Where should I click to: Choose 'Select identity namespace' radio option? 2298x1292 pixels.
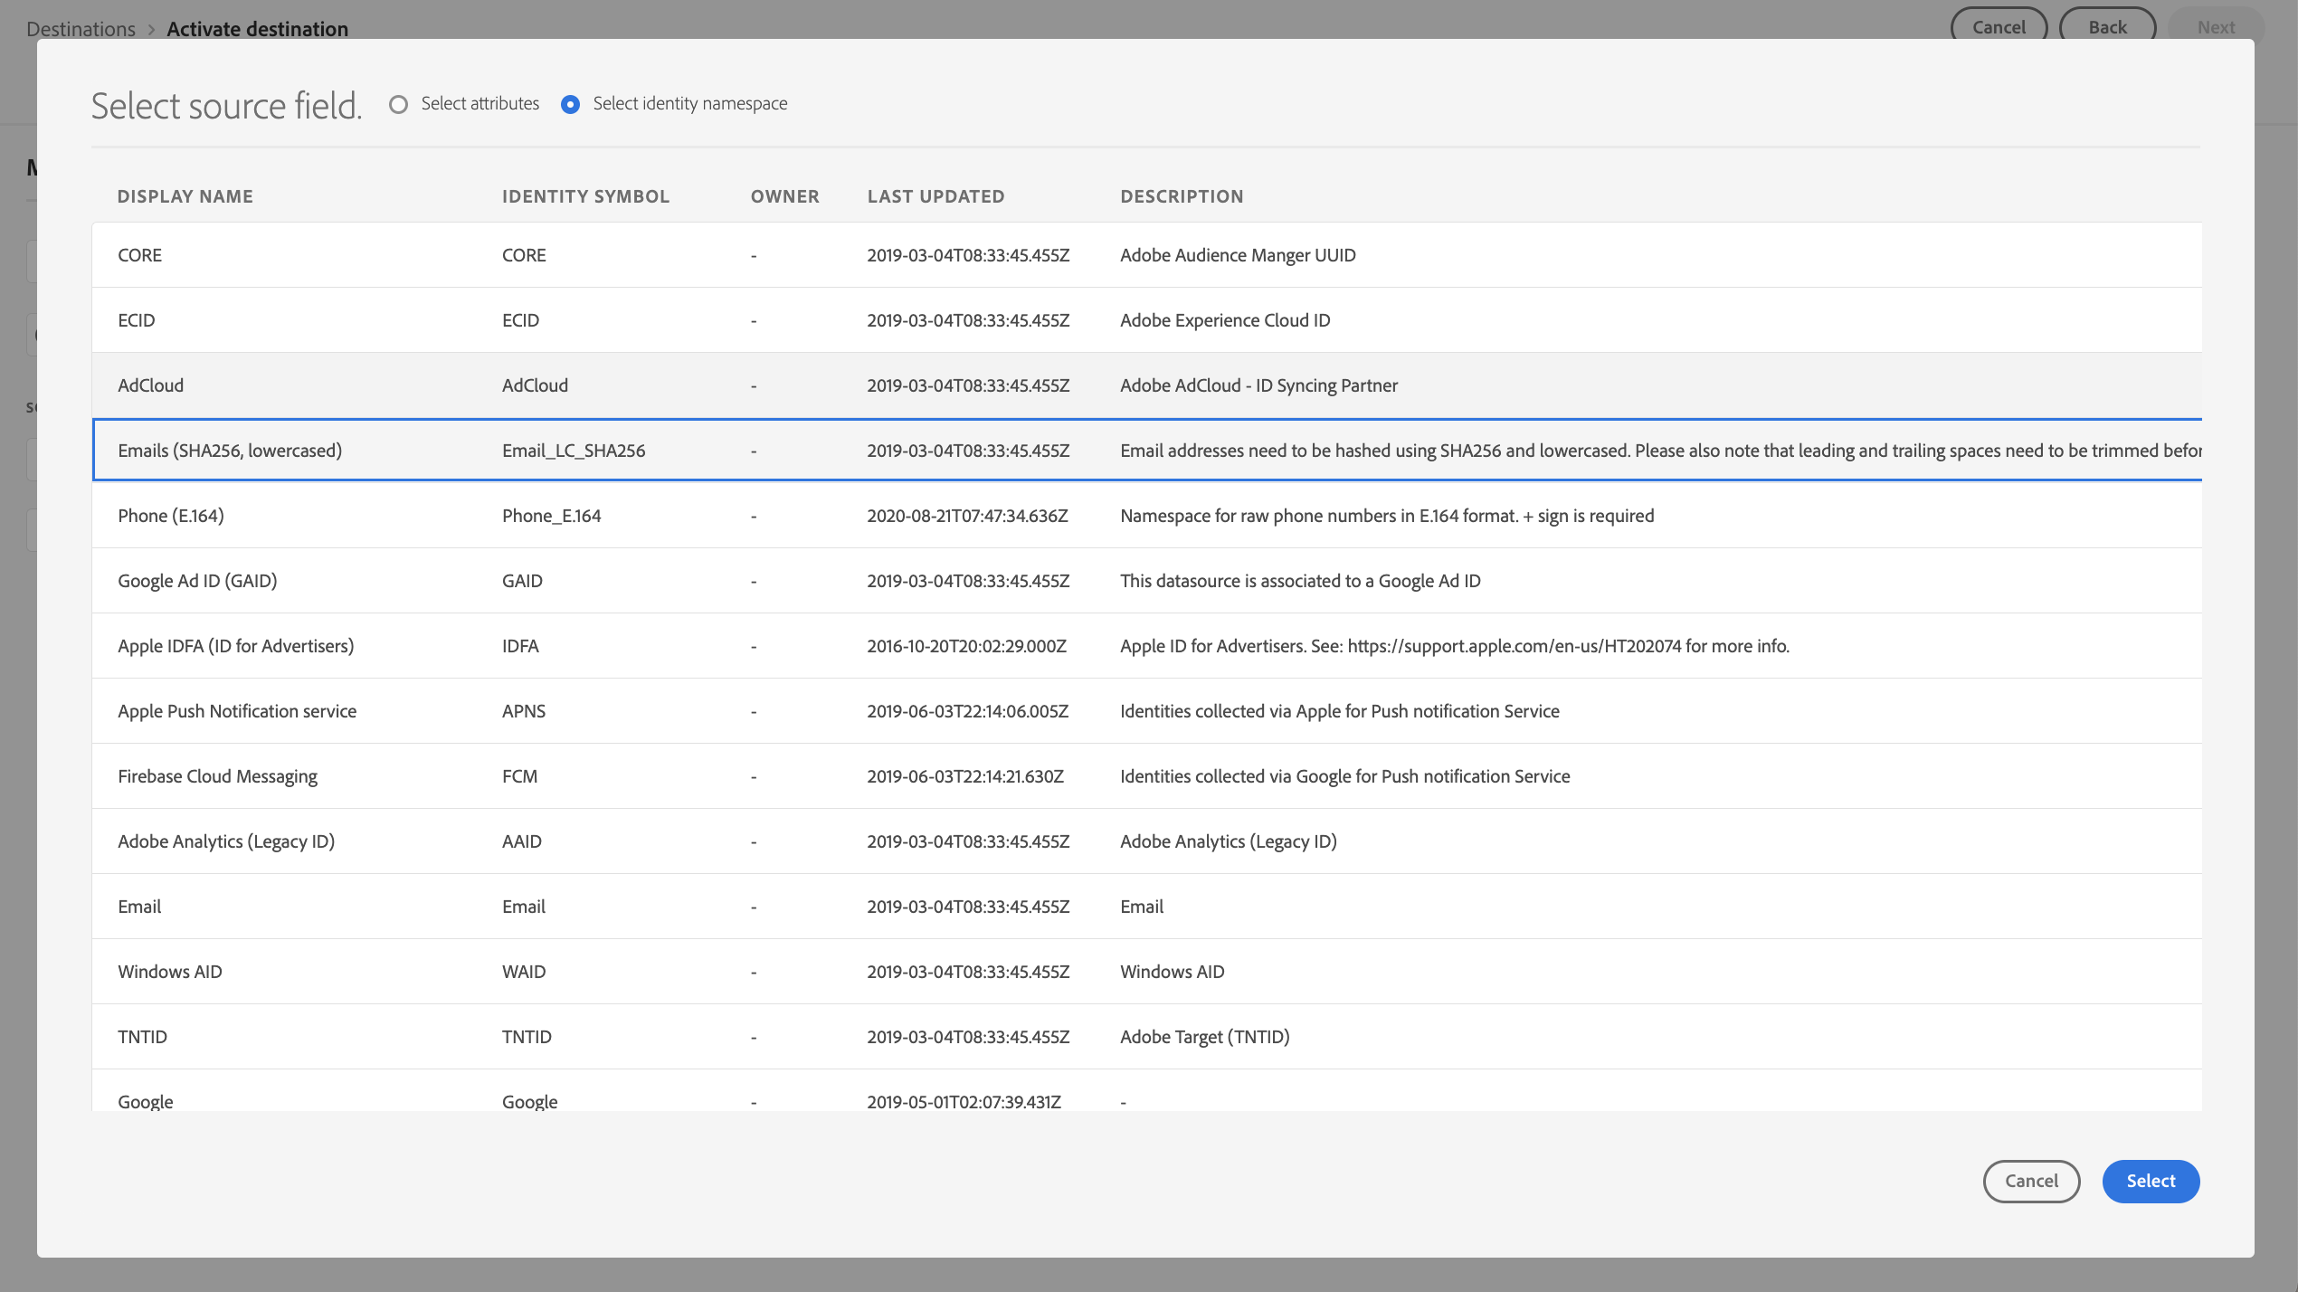pyautogui.click(x=570, y=104)
